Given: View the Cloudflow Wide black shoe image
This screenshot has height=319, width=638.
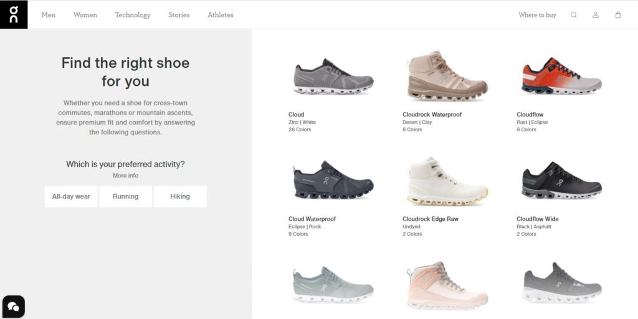Looking at the screenshot, I should coord(561,180).
